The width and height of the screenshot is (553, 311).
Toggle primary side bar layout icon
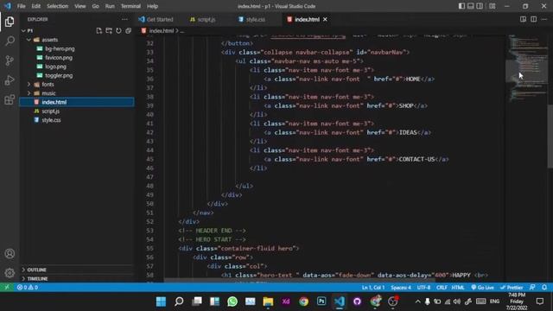(461, 6)
